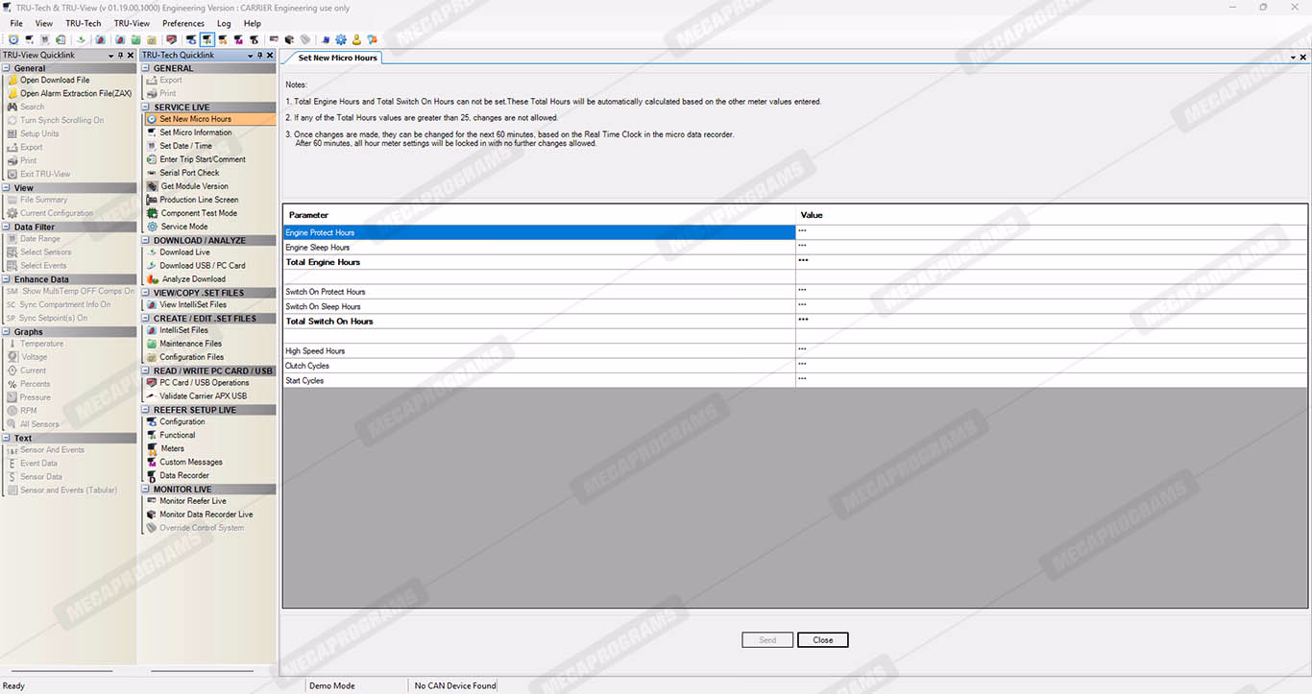The image size is (1312, 694).
Task: Click the blue gear icon in top toolbar
Action: (341, 40)
